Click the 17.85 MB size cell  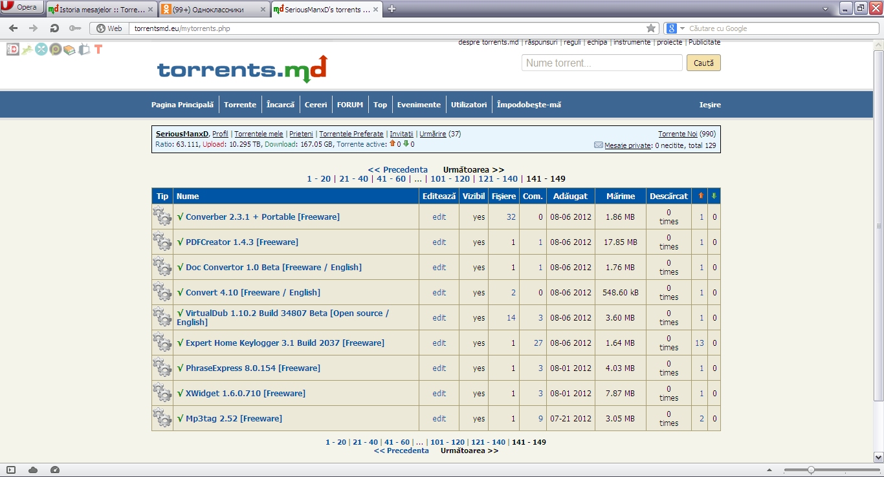click(x=621, y=242)
